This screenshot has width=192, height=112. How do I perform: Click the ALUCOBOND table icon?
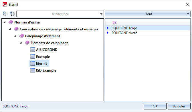[x=33, y=50]
